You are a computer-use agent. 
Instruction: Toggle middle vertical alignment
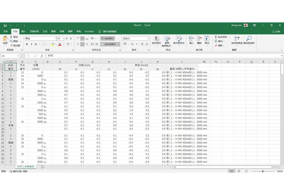[83, 38]
